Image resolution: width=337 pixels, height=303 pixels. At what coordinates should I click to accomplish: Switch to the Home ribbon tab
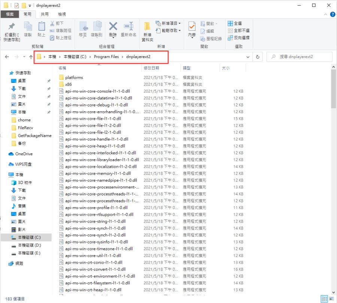pyautogui.click(x=27, y=14)
